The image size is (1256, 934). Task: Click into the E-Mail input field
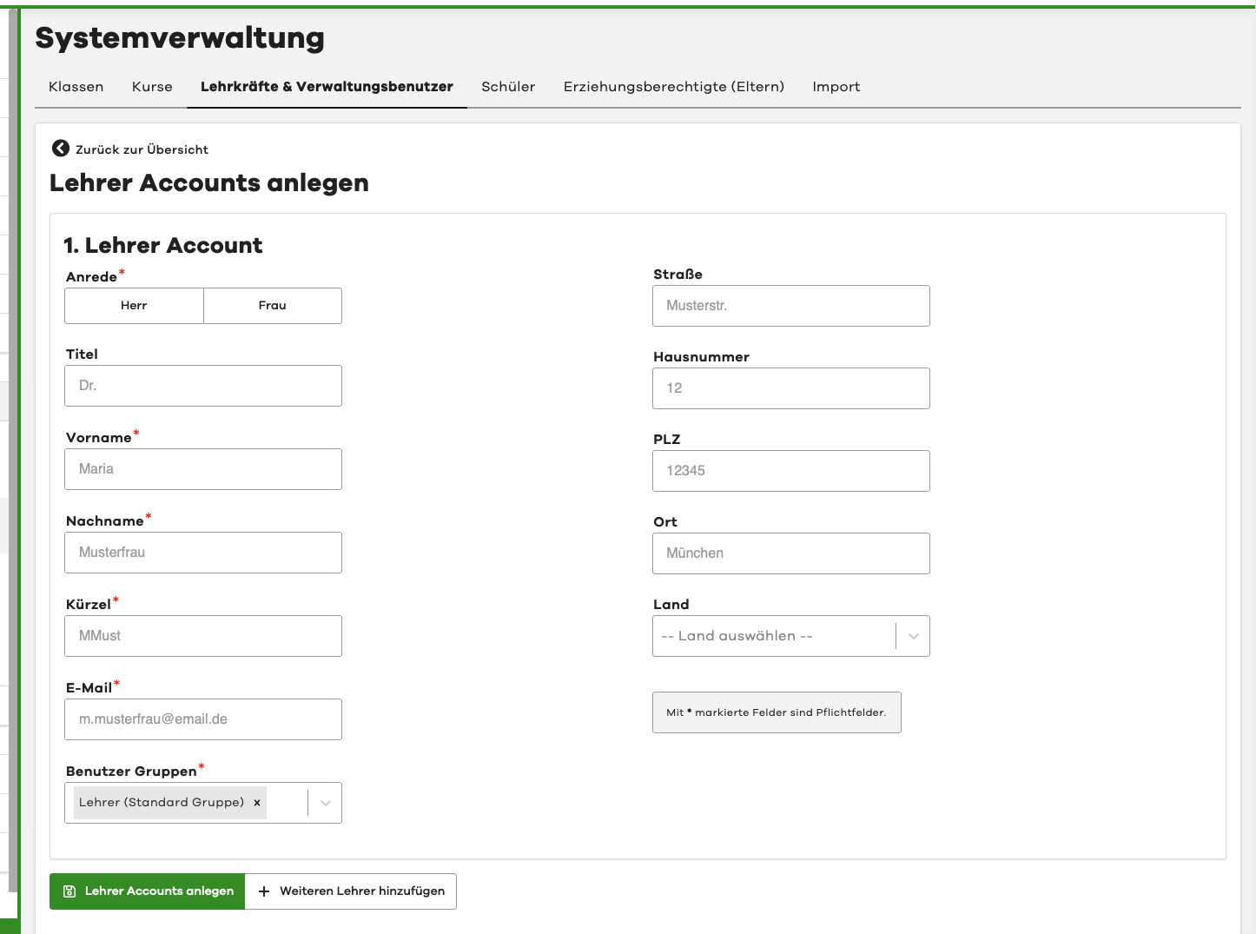click(203, 719)
